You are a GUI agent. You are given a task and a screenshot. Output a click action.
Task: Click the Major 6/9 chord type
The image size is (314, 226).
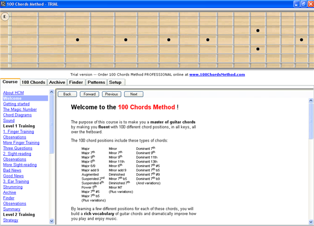(88, 166)
